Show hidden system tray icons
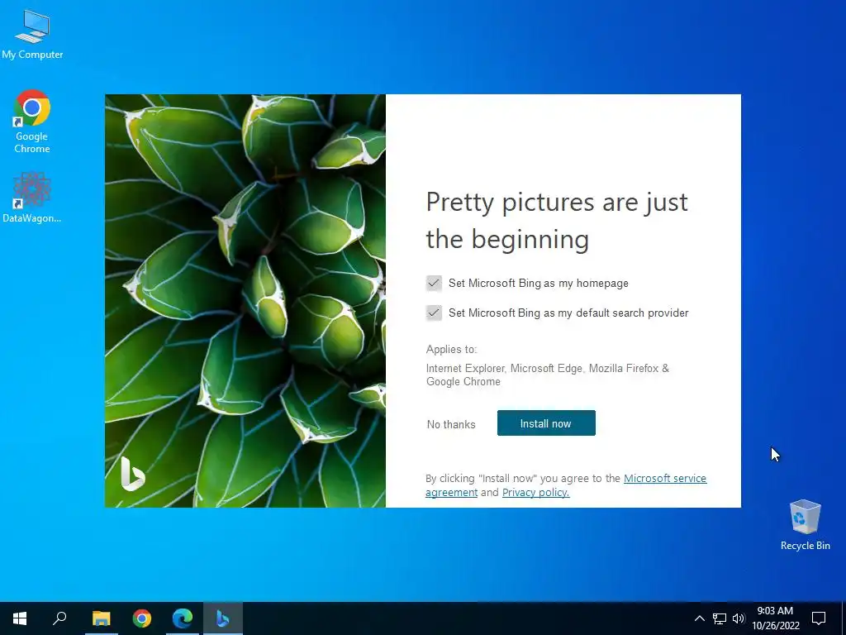 tap(699, 618)
